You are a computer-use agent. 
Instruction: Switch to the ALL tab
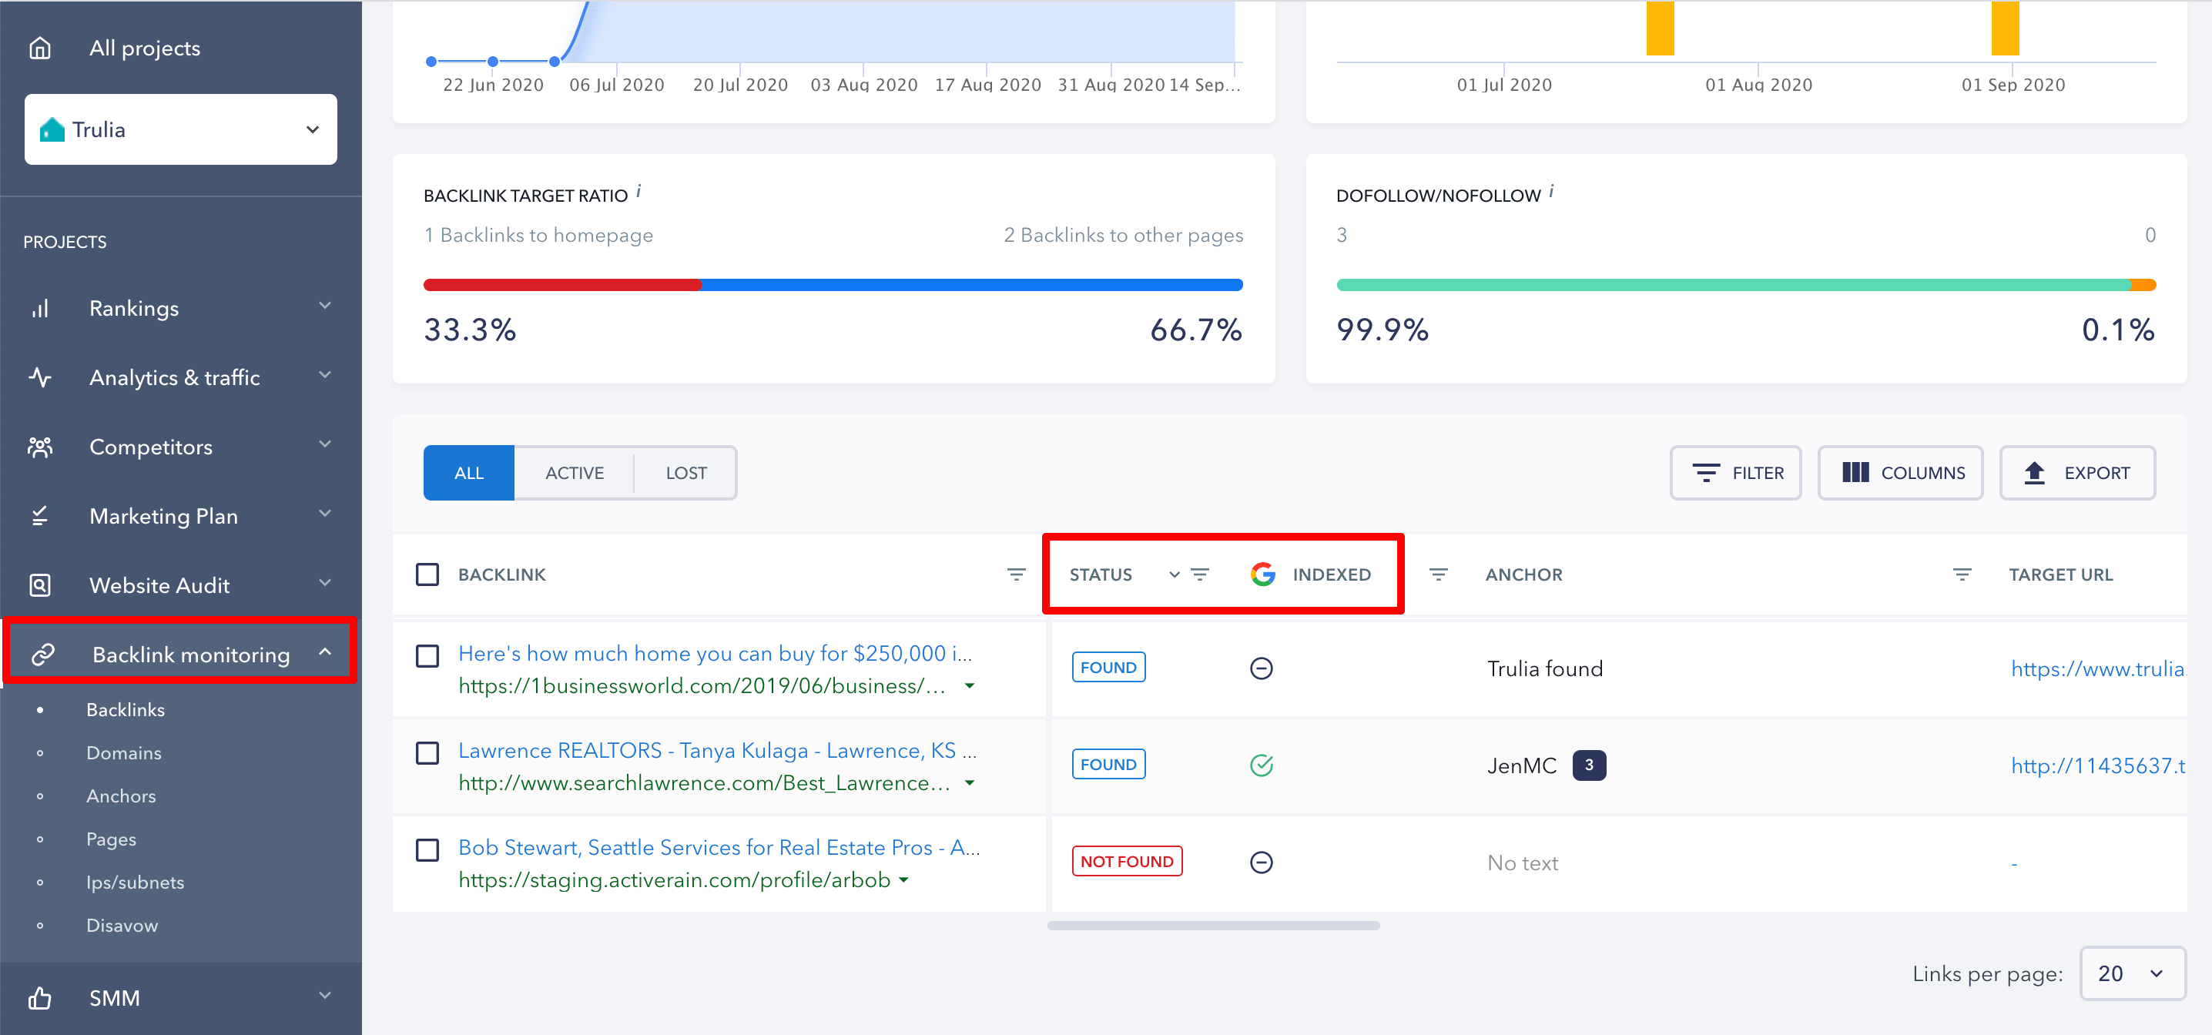point(469,474)
